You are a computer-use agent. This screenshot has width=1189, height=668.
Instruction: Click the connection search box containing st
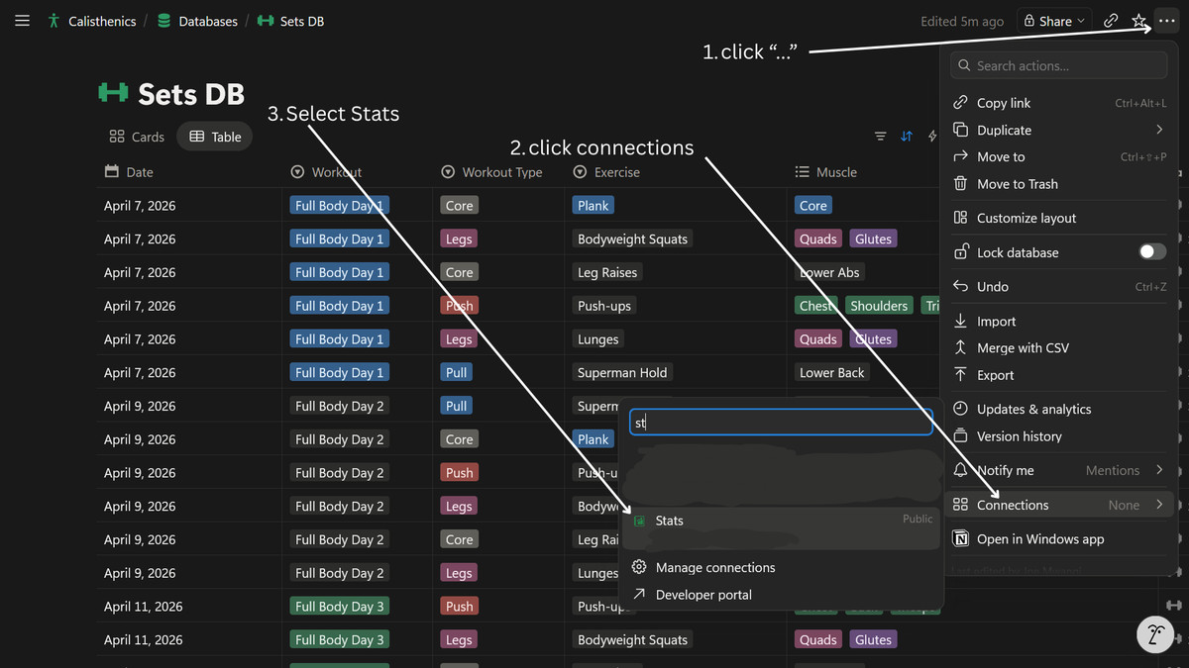781,422
